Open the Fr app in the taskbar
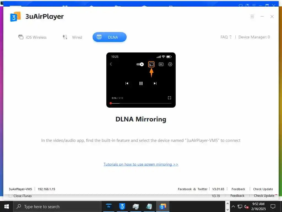 (109, 206)
